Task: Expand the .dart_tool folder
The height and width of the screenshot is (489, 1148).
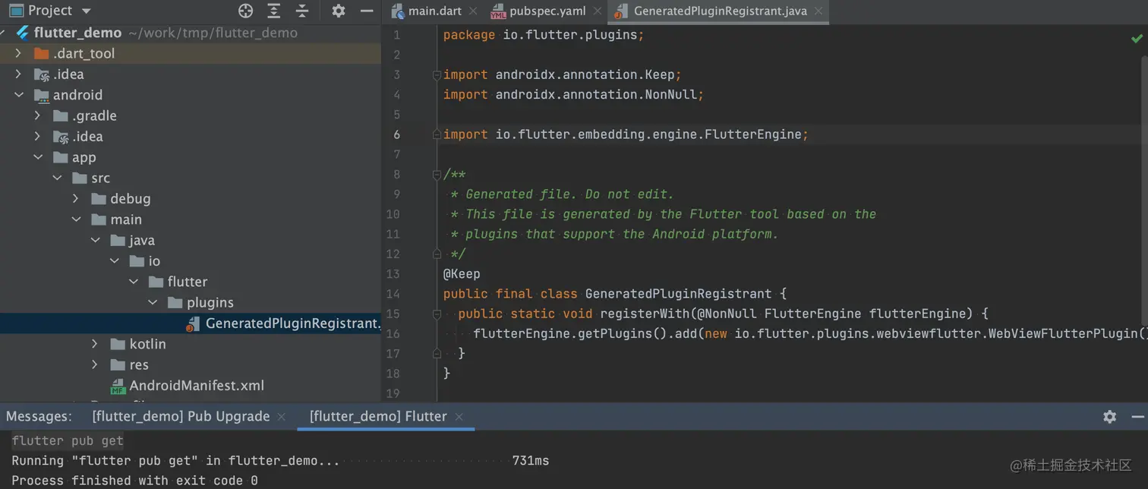Action: click(x=19, y=53)
